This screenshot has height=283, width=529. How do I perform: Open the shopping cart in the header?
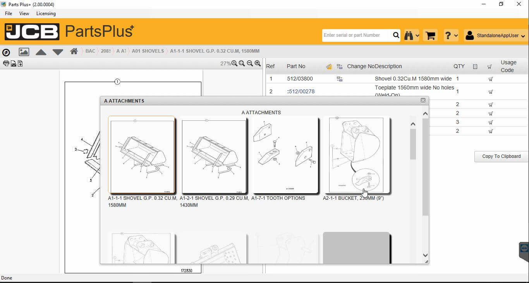click(430, 35)
